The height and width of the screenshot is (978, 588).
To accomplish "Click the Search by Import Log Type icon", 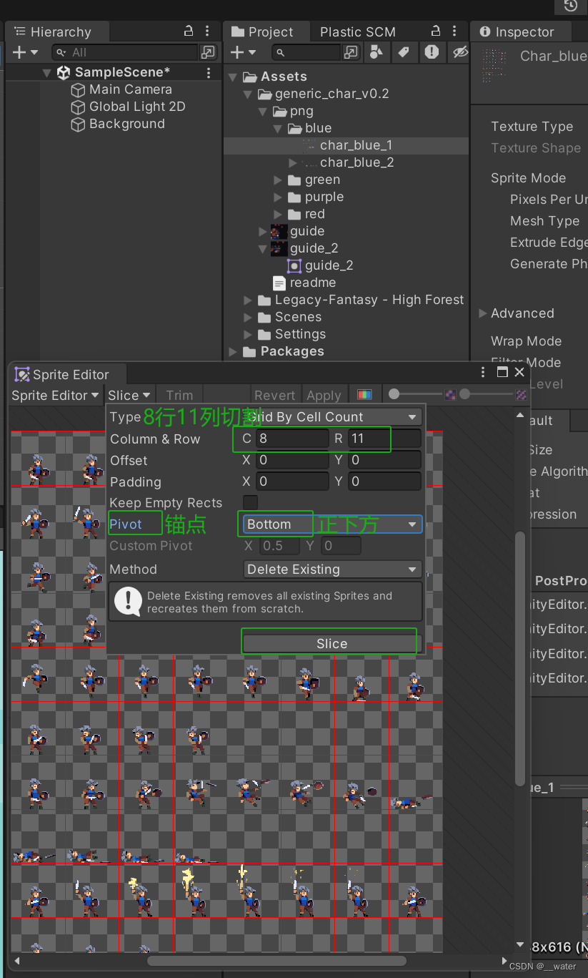I will pos(432,52).
